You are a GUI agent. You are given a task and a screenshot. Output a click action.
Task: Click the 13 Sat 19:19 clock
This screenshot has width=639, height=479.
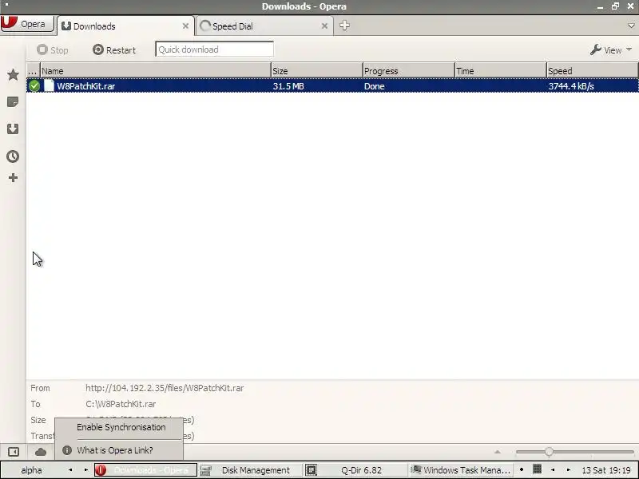point(606,470)
